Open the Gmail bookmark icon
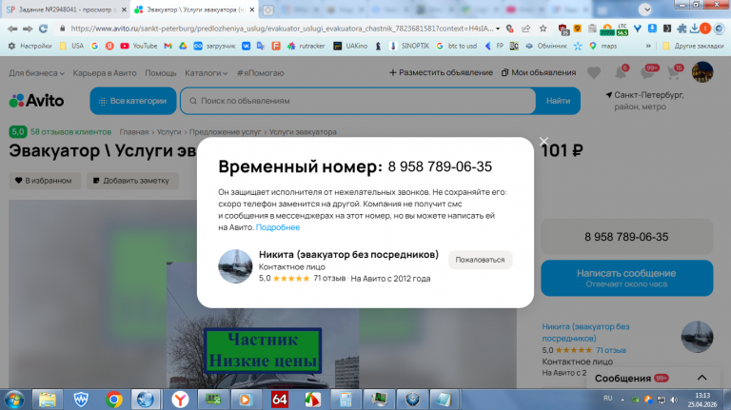The image size is (731, 410). pos(168,46)
